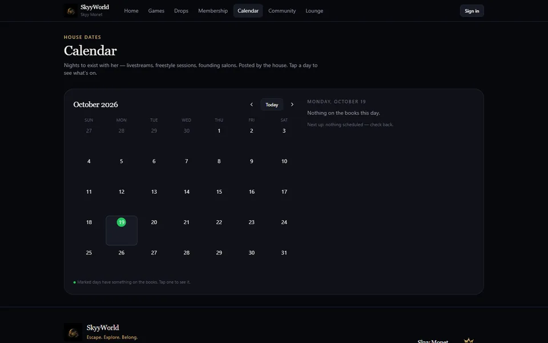Select October 15 day cell
This screenshot has height=343, width=548.
click(219, 200)
